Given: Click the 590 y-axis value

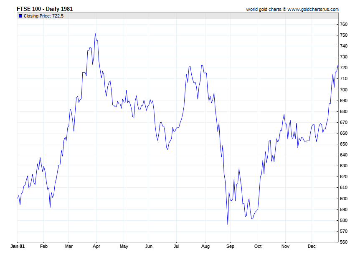Looking at the screenshot, I should (x=344, y=209).
